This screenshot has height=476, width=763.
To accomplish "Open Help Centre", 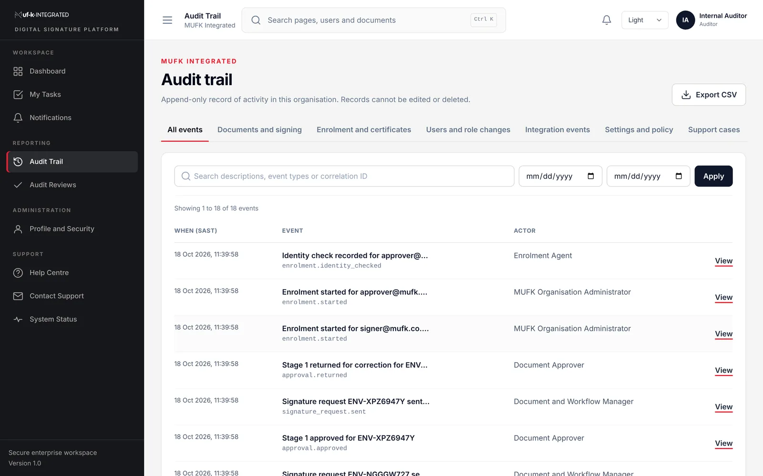I will point(72,273).
